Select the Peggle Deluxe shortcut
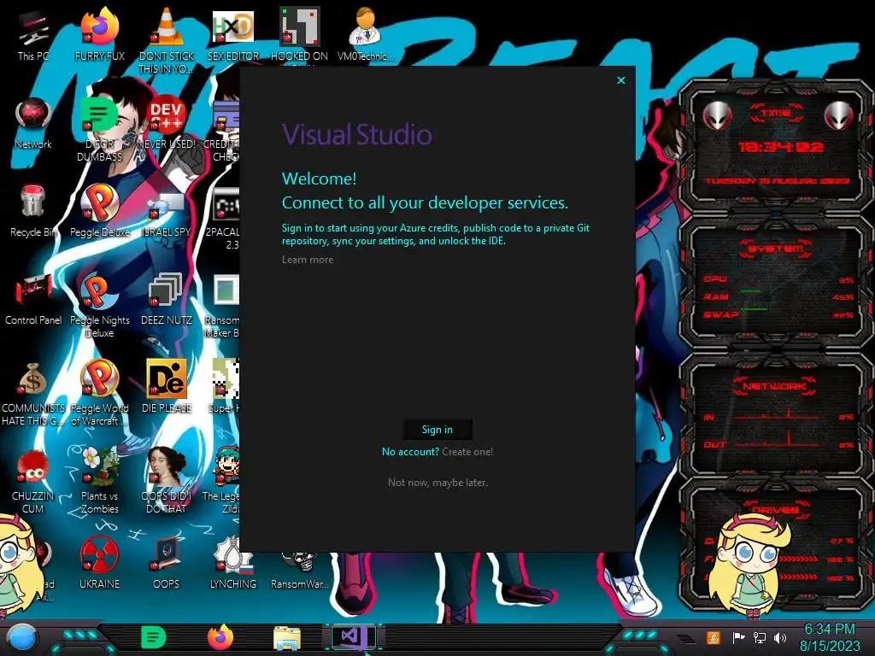 (x=100, y=212)
